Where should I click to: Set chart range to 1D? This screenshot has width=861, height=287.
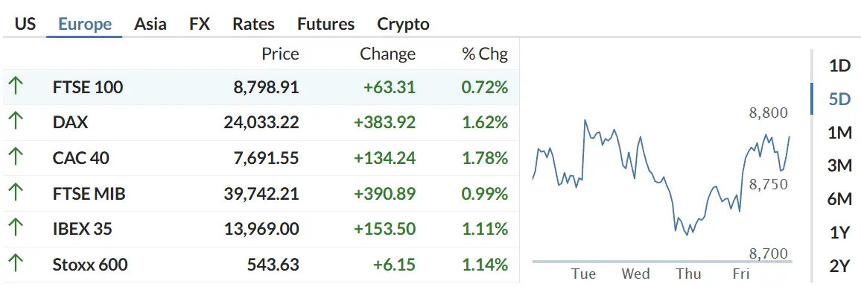839,66
